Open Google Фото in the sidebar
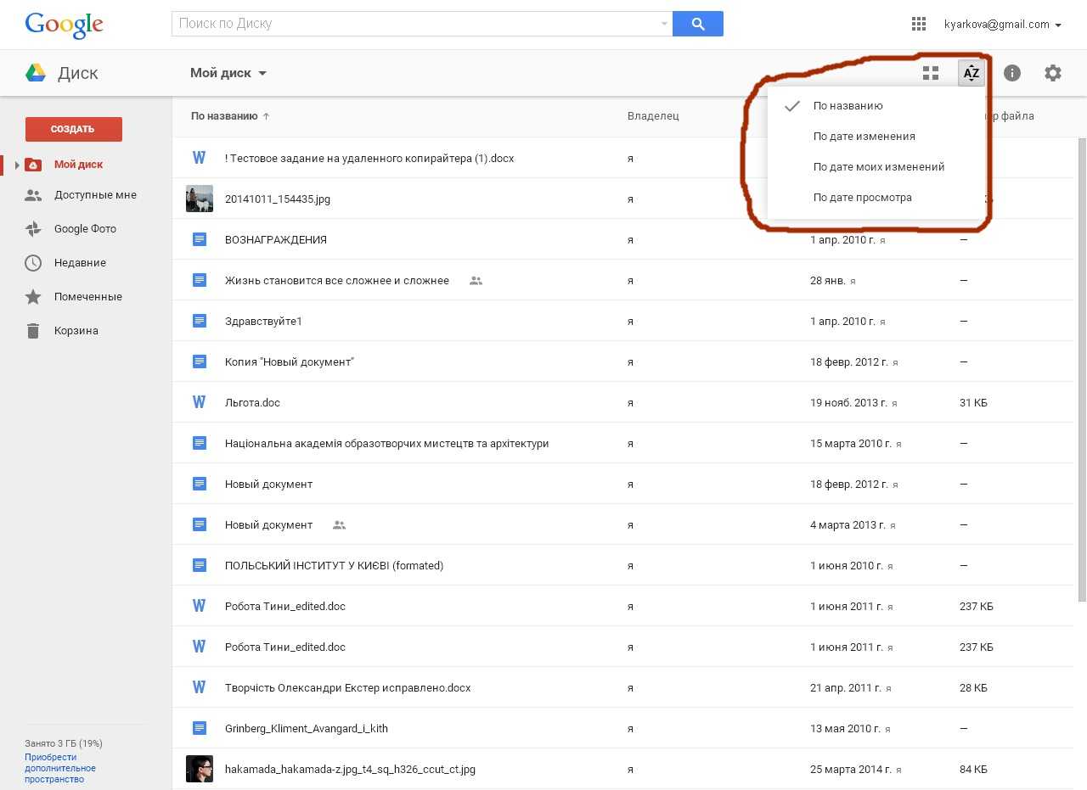 coord(85,229)
